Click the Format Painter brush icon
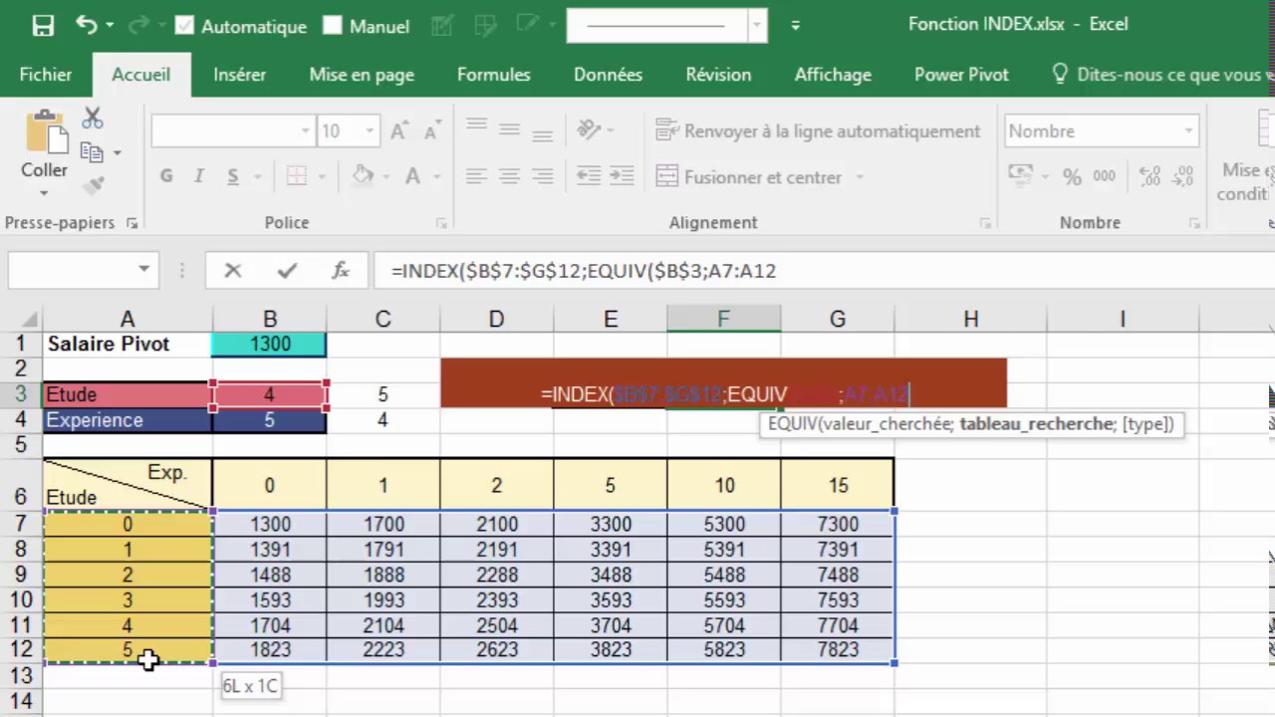Image resolution: width=1275 pixels, height=717 pixels. (x=93, y=185)
